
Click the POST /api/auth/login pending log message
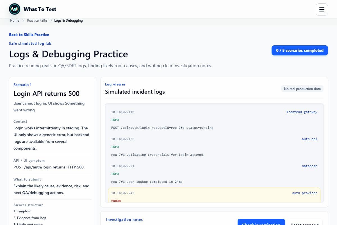pos(162,128)
